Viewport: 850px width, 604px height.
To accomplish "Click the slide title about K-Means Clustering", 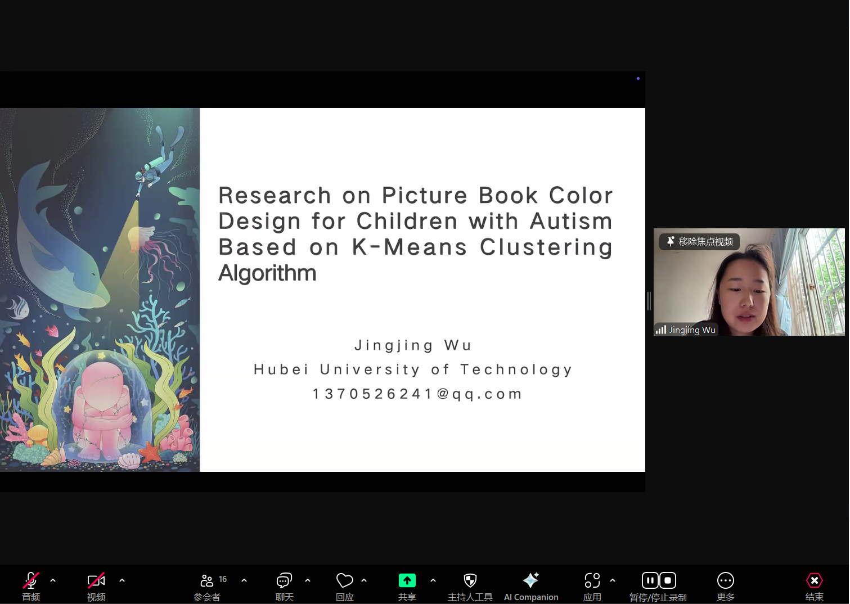I will 415,233.
